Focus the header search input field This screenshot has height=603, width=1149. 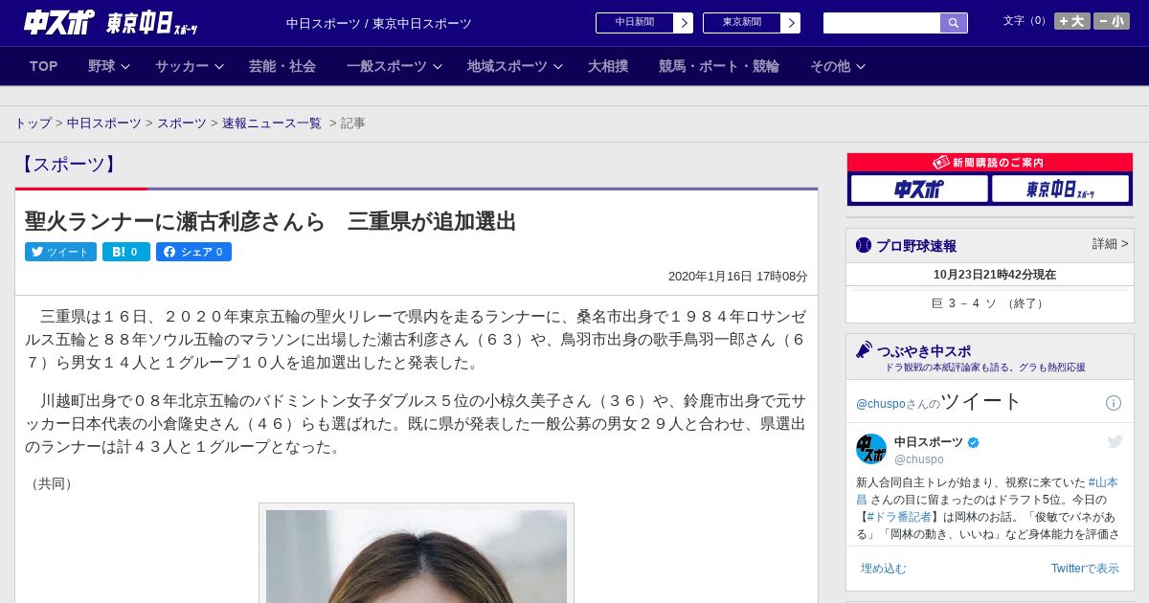[882, 23]
